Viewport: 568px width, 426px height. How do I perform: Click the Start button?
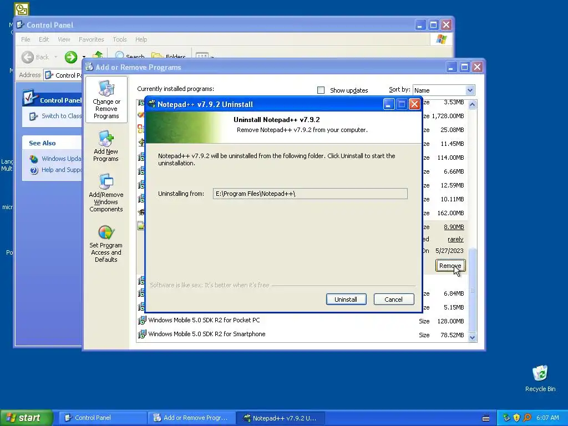coord(27,418)
